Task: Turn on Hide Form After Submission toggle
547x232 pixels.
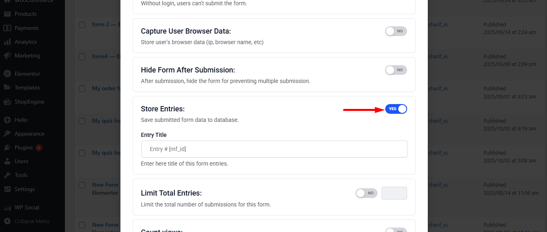Action: pos(396,70)
